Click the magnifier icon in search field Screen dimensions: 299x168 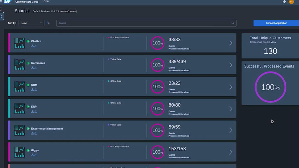pos(233,23)
